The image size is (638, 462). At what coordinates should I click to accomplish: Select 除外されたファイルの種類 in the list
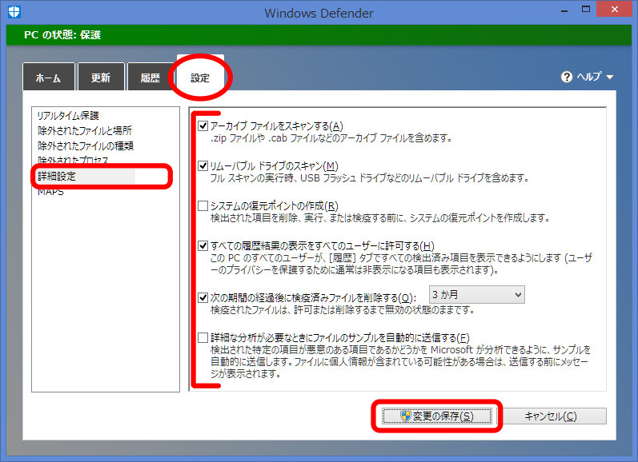[x=86, y=145]
